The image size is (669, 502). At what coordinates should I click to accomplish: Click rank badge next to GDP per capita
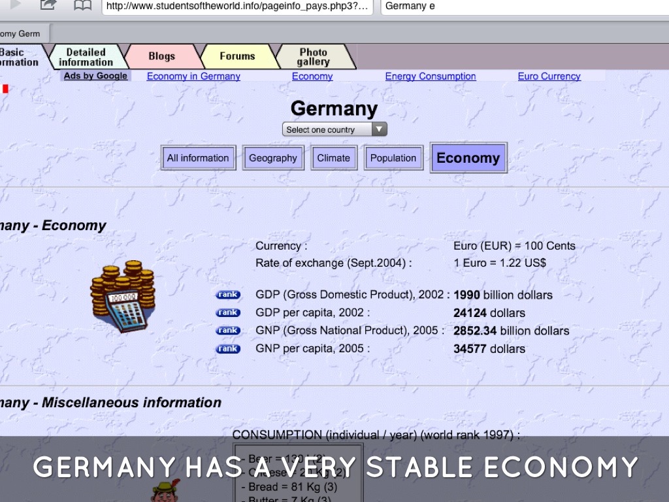pyautogui.click(x=228, y=312)
